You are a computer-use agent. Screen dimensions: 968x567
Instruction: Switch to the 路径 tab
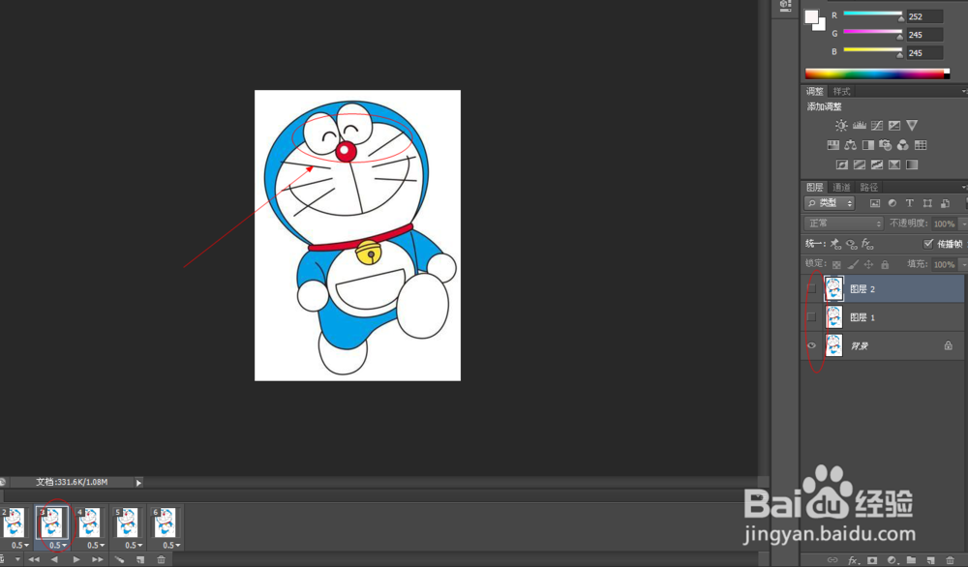pos(868,187)
